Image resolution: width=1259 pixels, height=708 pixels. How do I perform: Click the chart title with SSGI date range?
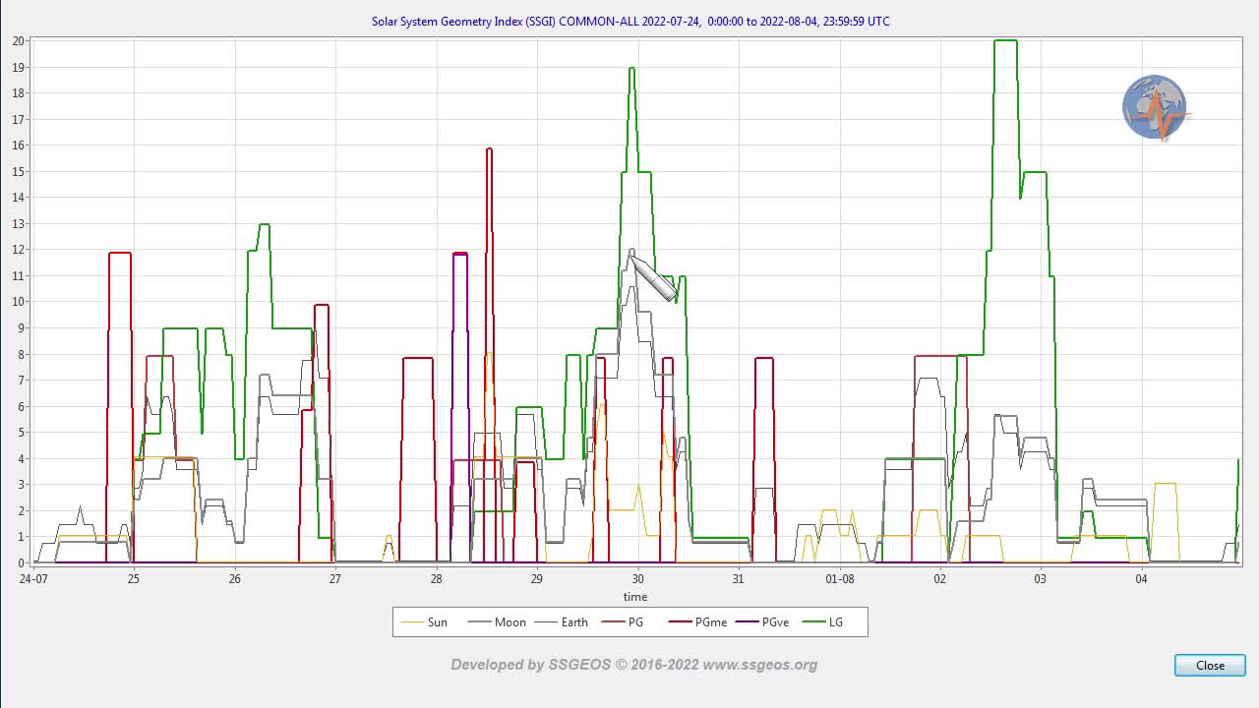click(630, 21)
